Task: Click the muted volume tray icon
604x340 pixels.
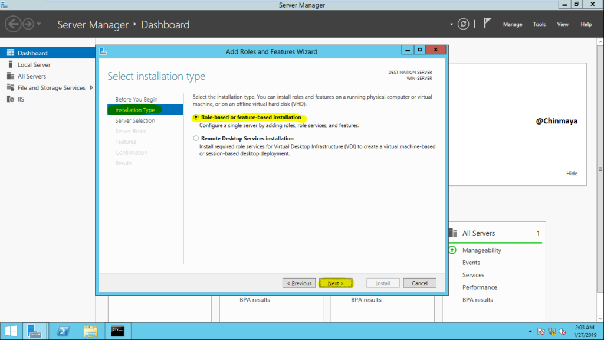Action: 562,332
